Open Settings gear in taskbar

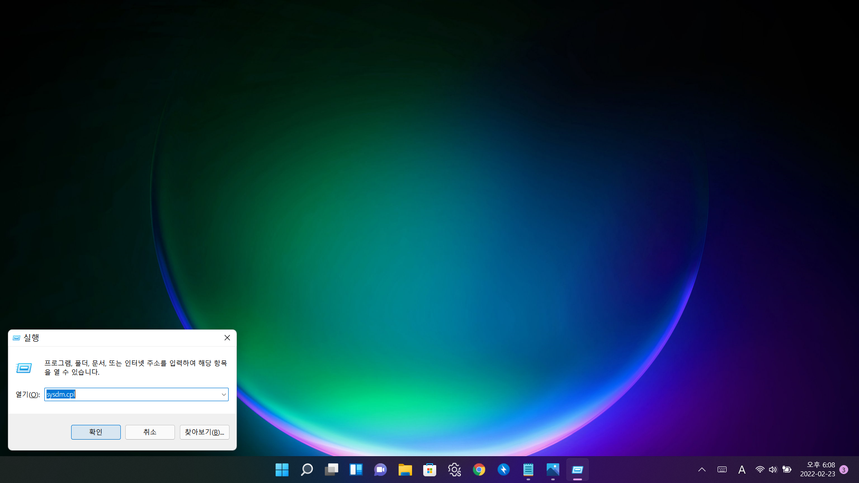454,470
